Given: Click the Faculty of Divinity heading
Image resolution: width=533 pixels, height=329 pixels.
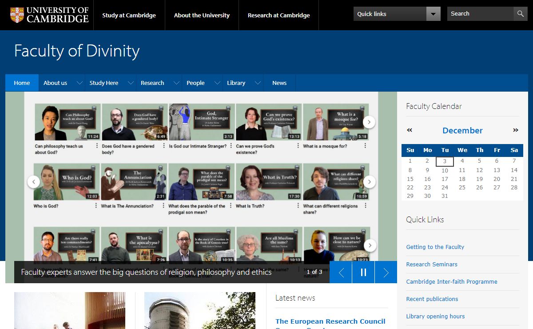Looking at the screenshot, I should click(x=77, y=51).
